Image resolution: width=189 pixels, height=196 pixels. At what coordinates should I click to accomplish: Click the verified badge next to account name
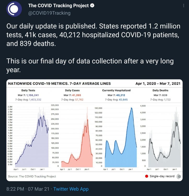pos(92,6)
